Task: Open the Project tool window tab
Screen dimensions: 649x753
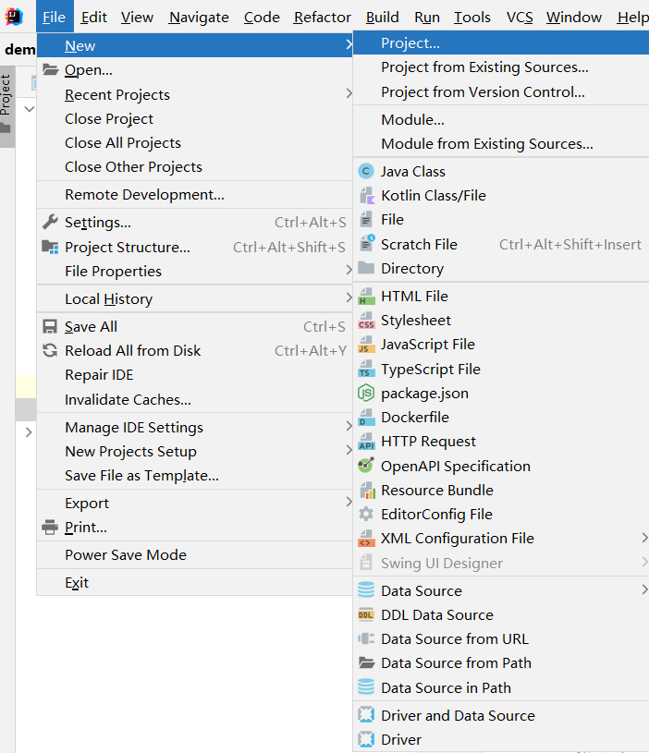Action: pyautogui.click(x=6, y=94)
